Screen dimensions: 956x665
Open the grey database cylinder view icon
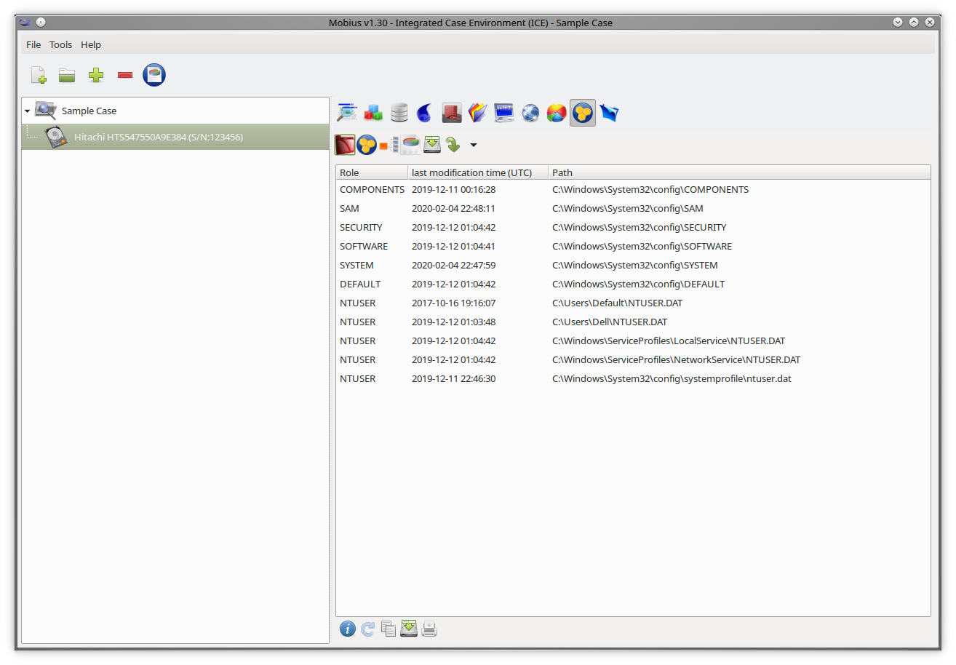[x=399, y=113]
